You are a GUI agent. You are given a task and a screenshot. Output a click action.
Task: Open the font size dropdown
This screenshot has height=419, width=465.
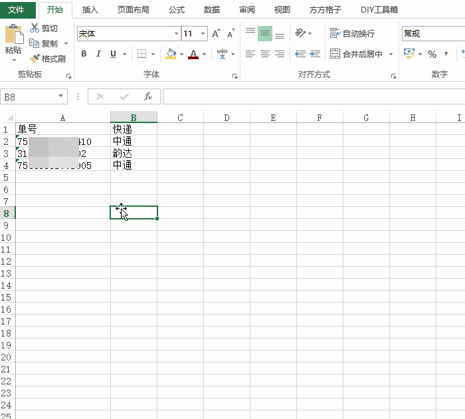(203, 33)
